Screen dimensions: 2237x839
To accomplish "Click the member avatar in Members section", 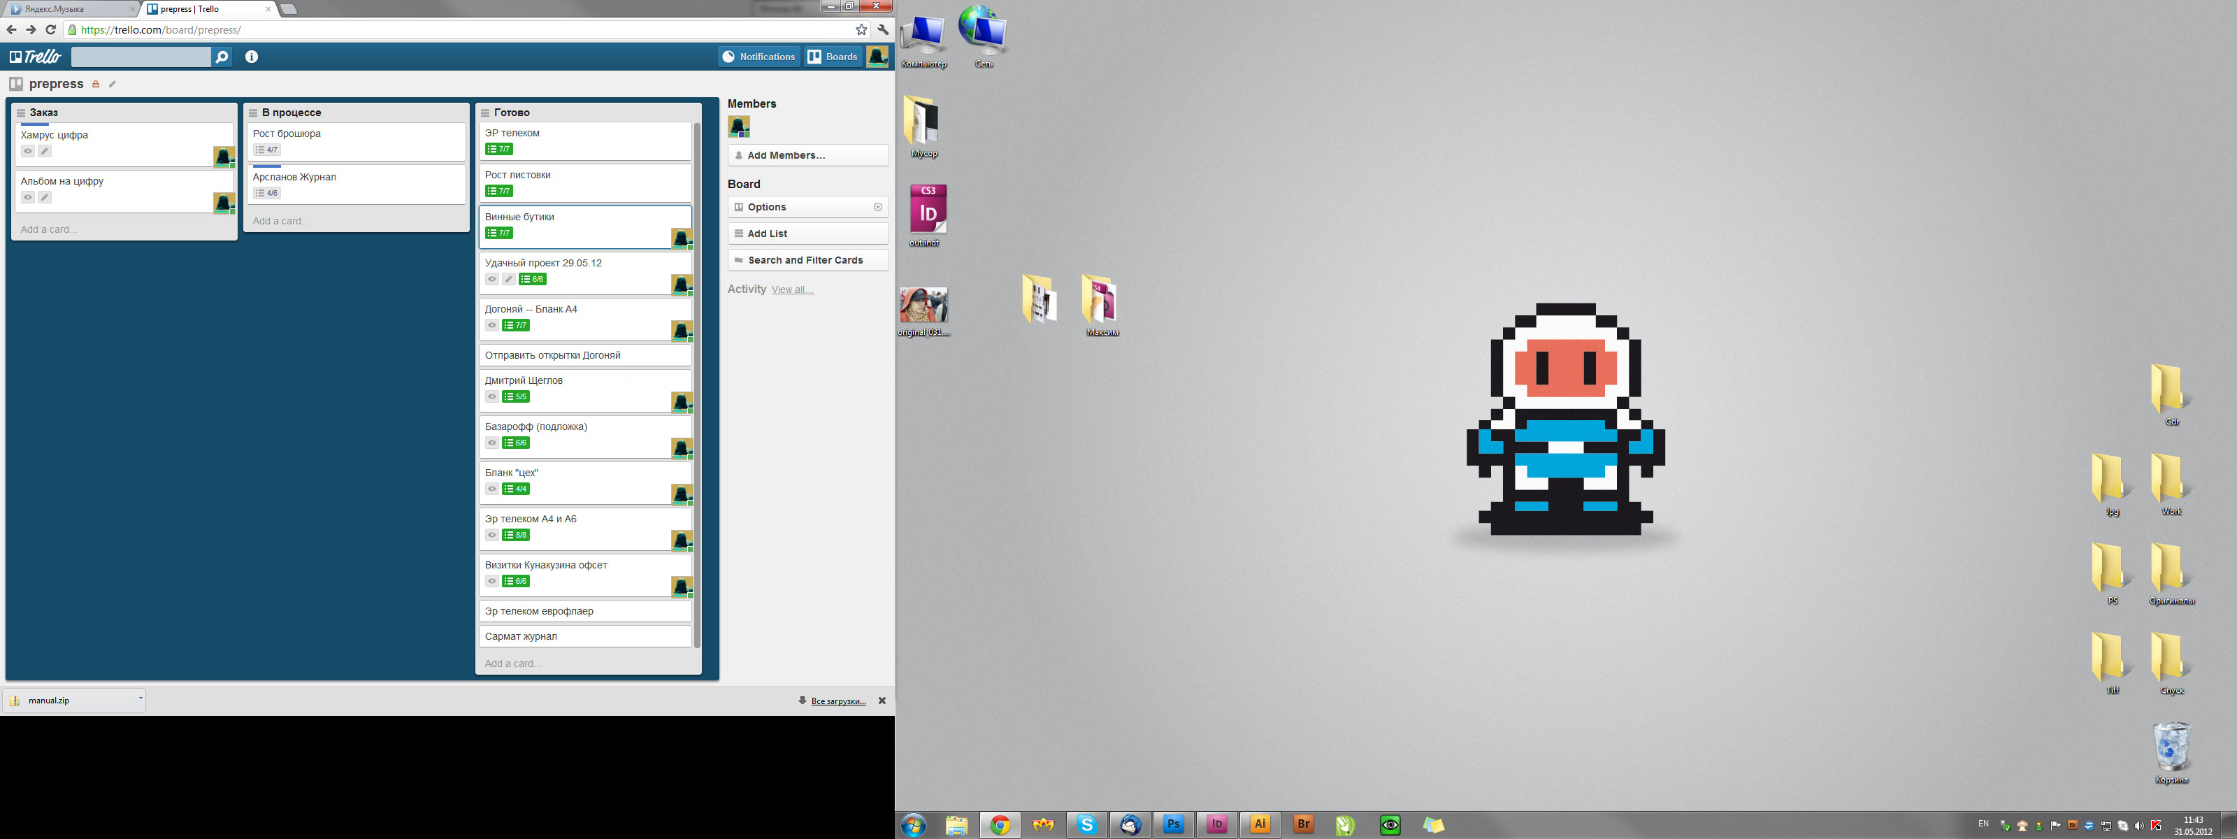I will point(738,127).
